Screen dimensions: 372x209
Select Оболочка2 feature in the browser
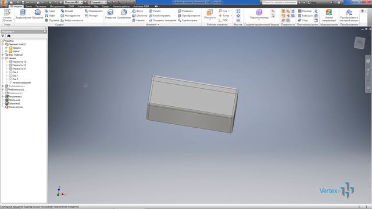click(x=13, y=103)
